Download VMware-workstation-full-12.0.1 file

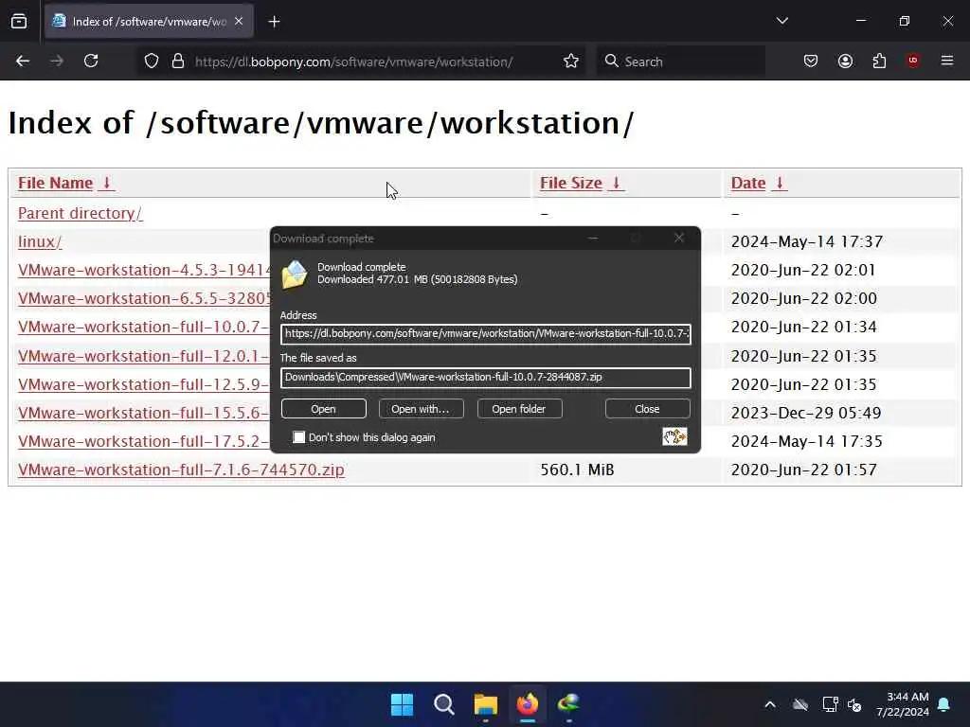[x=144, y=356]
